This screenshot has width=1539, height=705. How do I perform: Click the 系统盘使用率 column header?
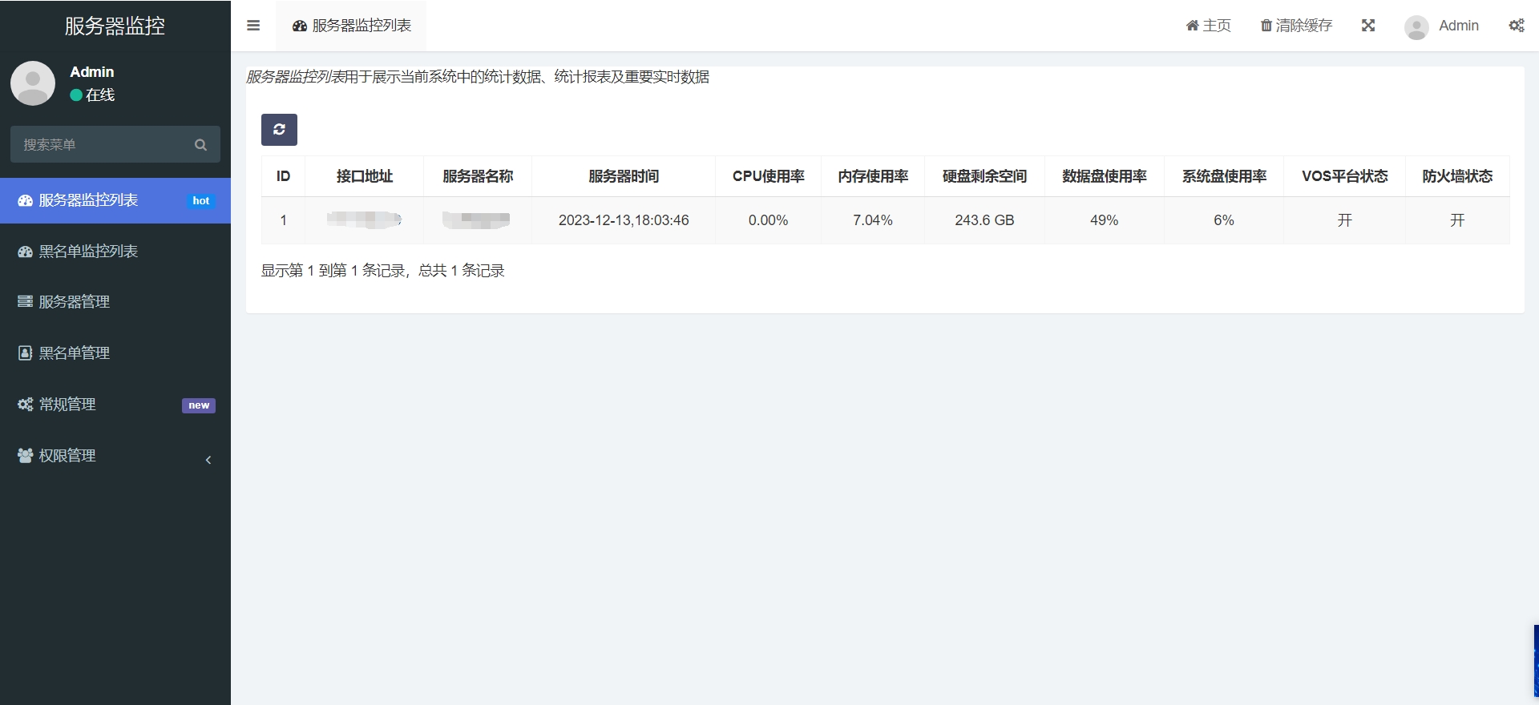coord(1224,176)
